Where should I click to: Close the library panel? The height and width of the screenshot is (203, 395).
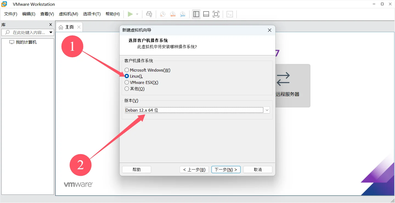point(50,25)
